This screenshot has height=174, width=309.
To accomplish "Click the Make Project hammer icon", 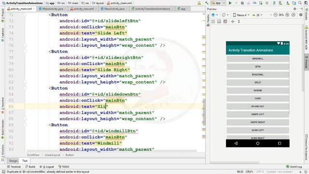I will click(207, 3).
